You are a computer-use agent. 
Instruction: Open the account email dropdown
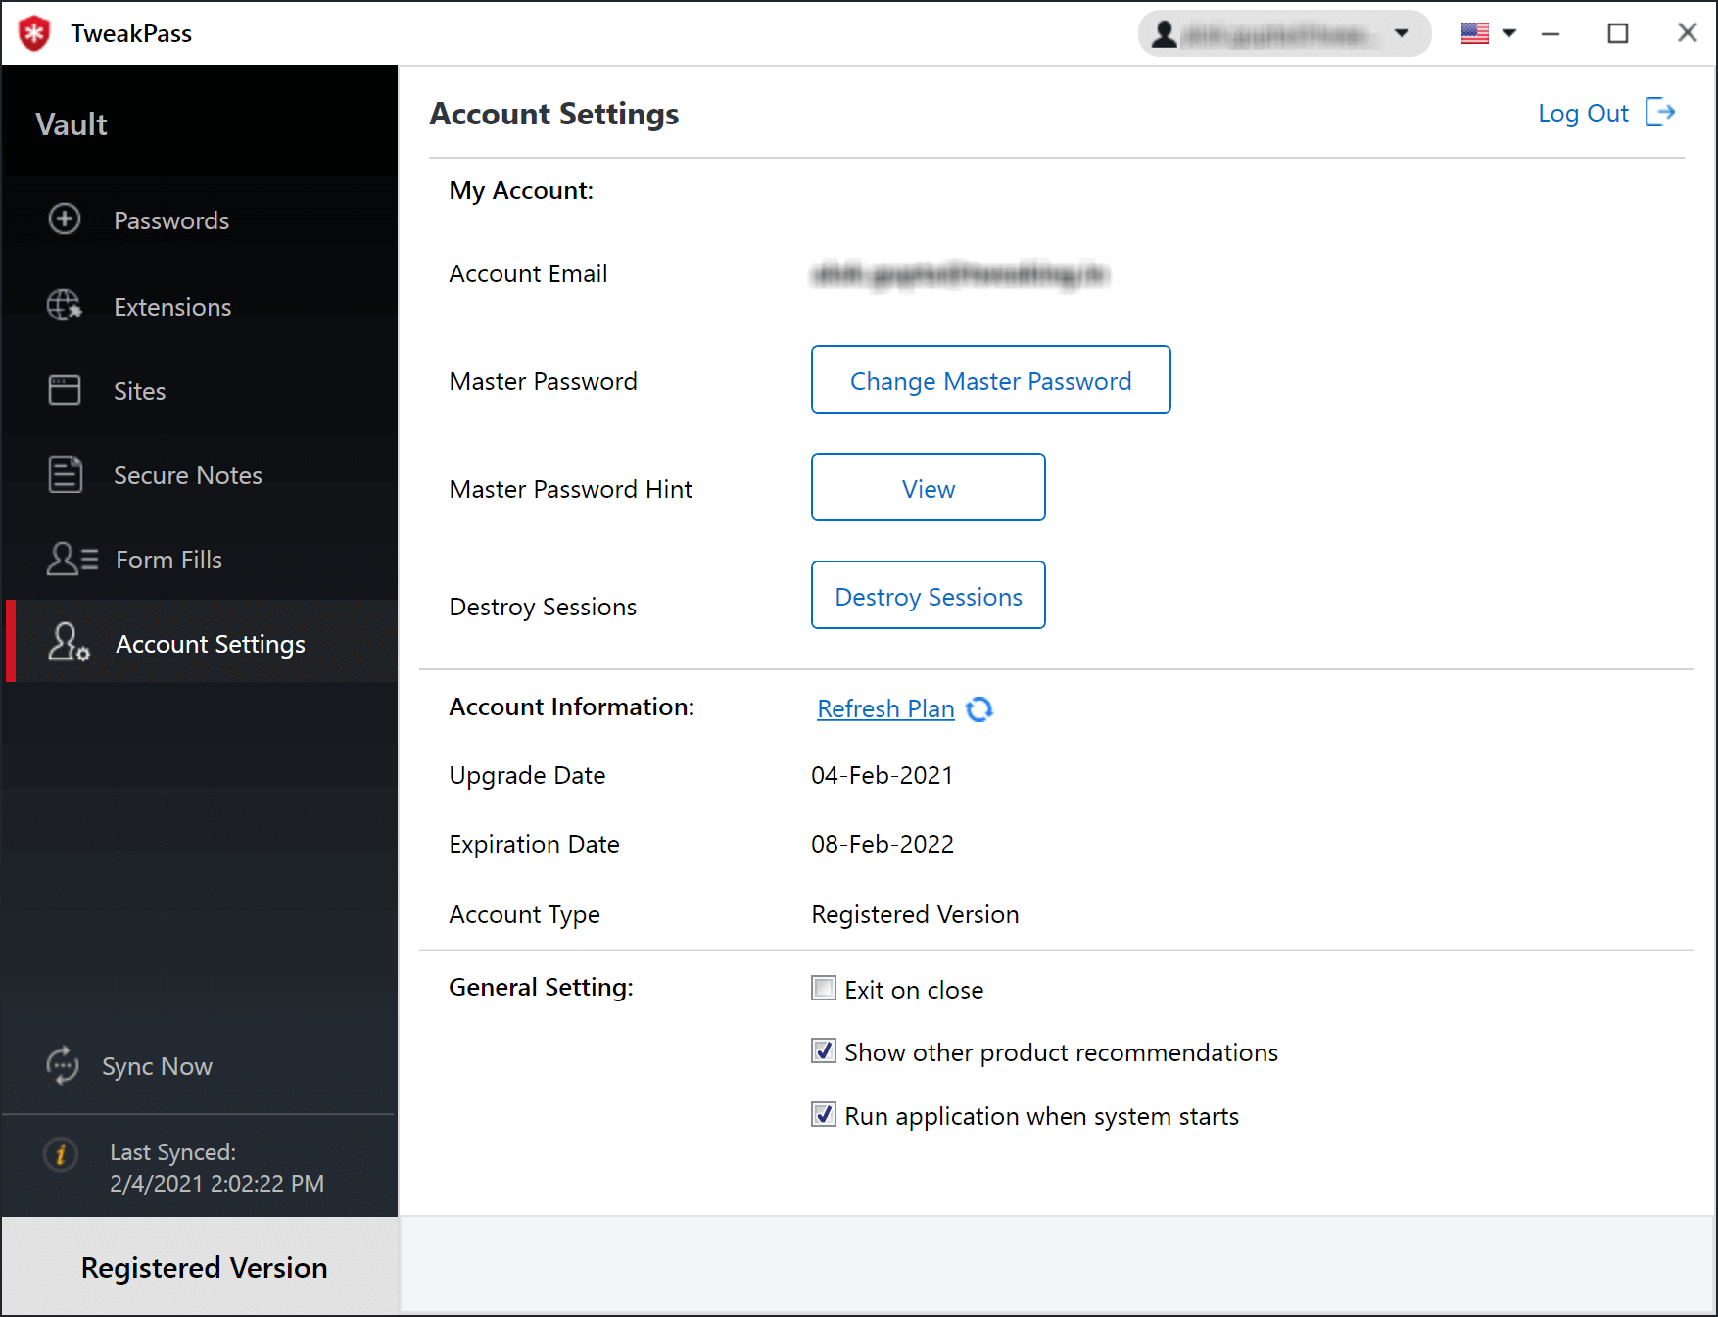(1402, 32)
